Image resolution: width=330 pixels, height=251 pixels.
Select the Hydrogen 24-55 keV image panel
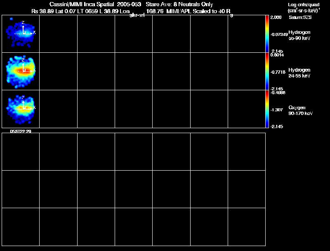pyautogui.click(x=21, y=71)
